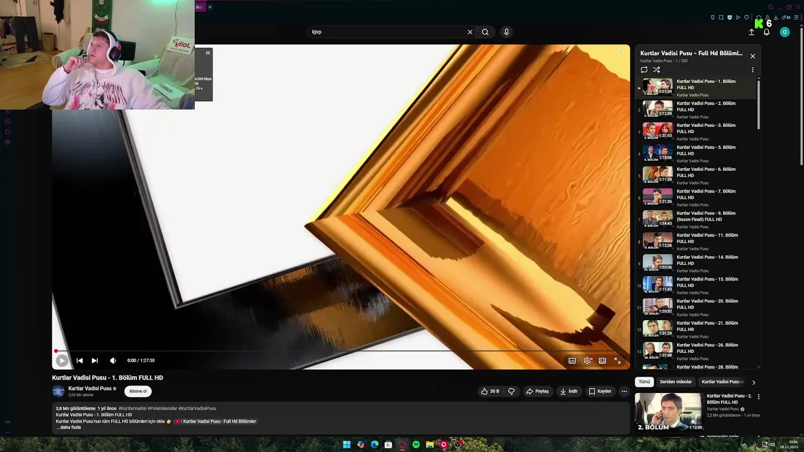Open options for recommended 2. Bölüm video
Viewport: 804px width, 452px height.
click(758, 397)
